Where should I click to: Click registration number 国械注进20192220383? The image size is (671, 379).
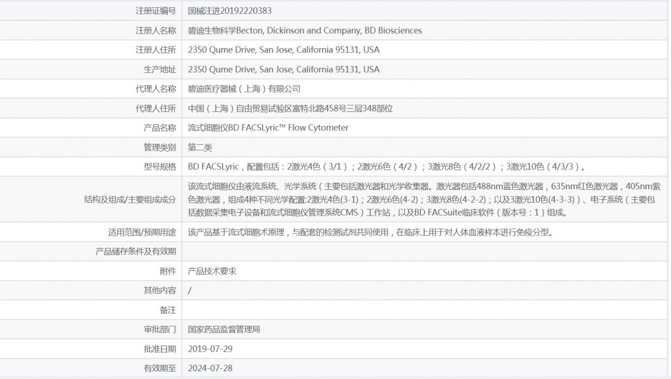pos(230,11)
